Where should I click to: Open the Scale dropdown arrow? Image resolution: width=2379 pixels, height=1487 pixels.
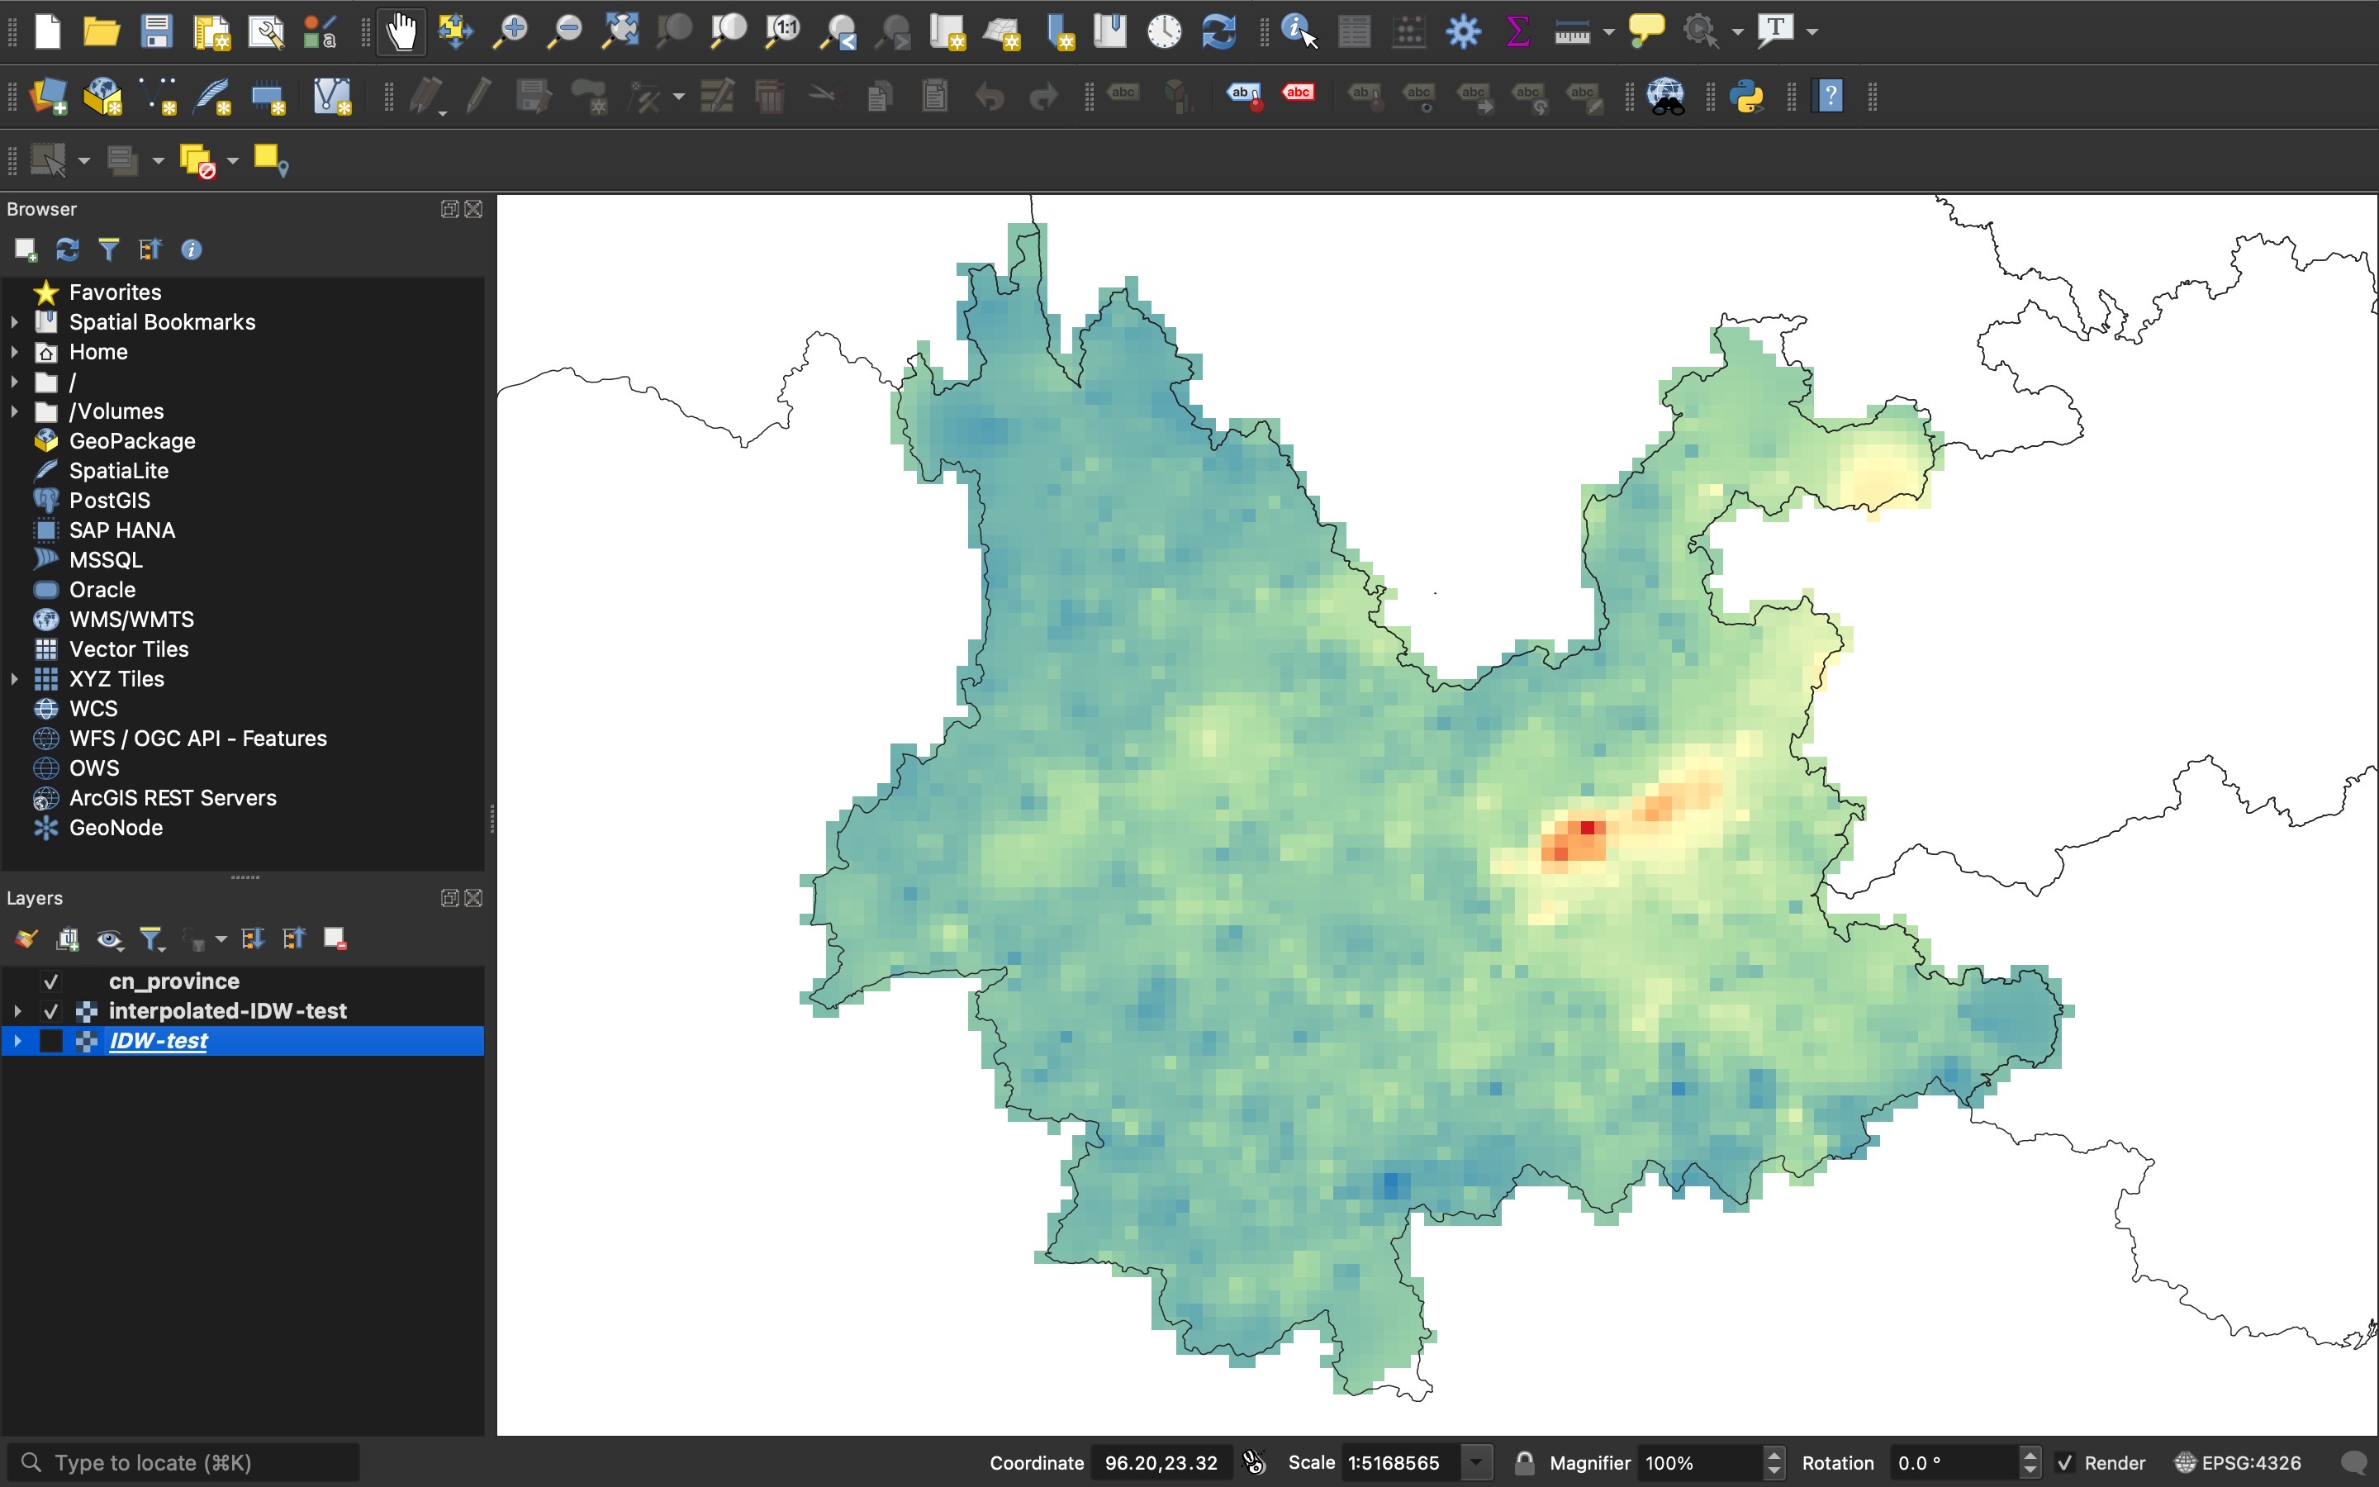click(x=1475, y=1462)
